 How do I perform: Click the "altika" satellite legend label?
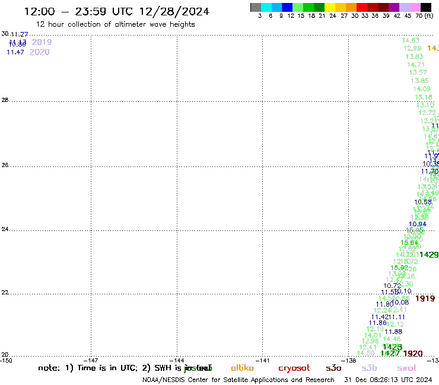point(242,368)
